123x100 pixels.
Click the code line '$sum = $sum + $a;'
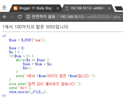tap(38, 64)
